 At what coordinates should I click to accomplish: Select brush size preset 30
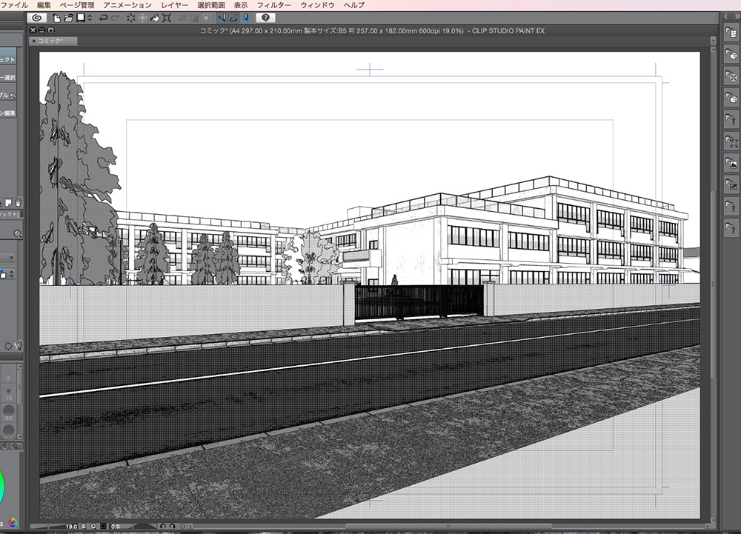(x=8, y=413)
